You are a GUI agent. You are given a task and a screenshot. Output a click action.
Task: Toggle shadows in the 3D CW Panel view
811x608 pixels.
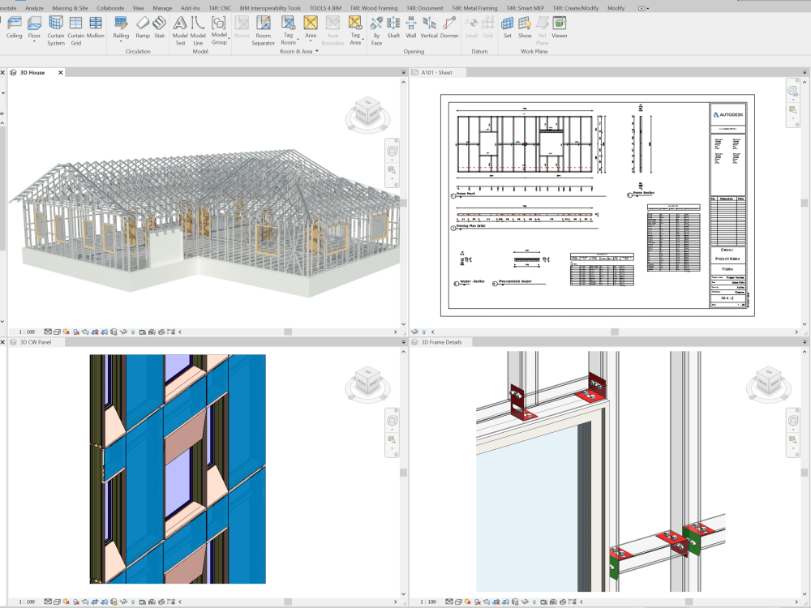(75, 602)
